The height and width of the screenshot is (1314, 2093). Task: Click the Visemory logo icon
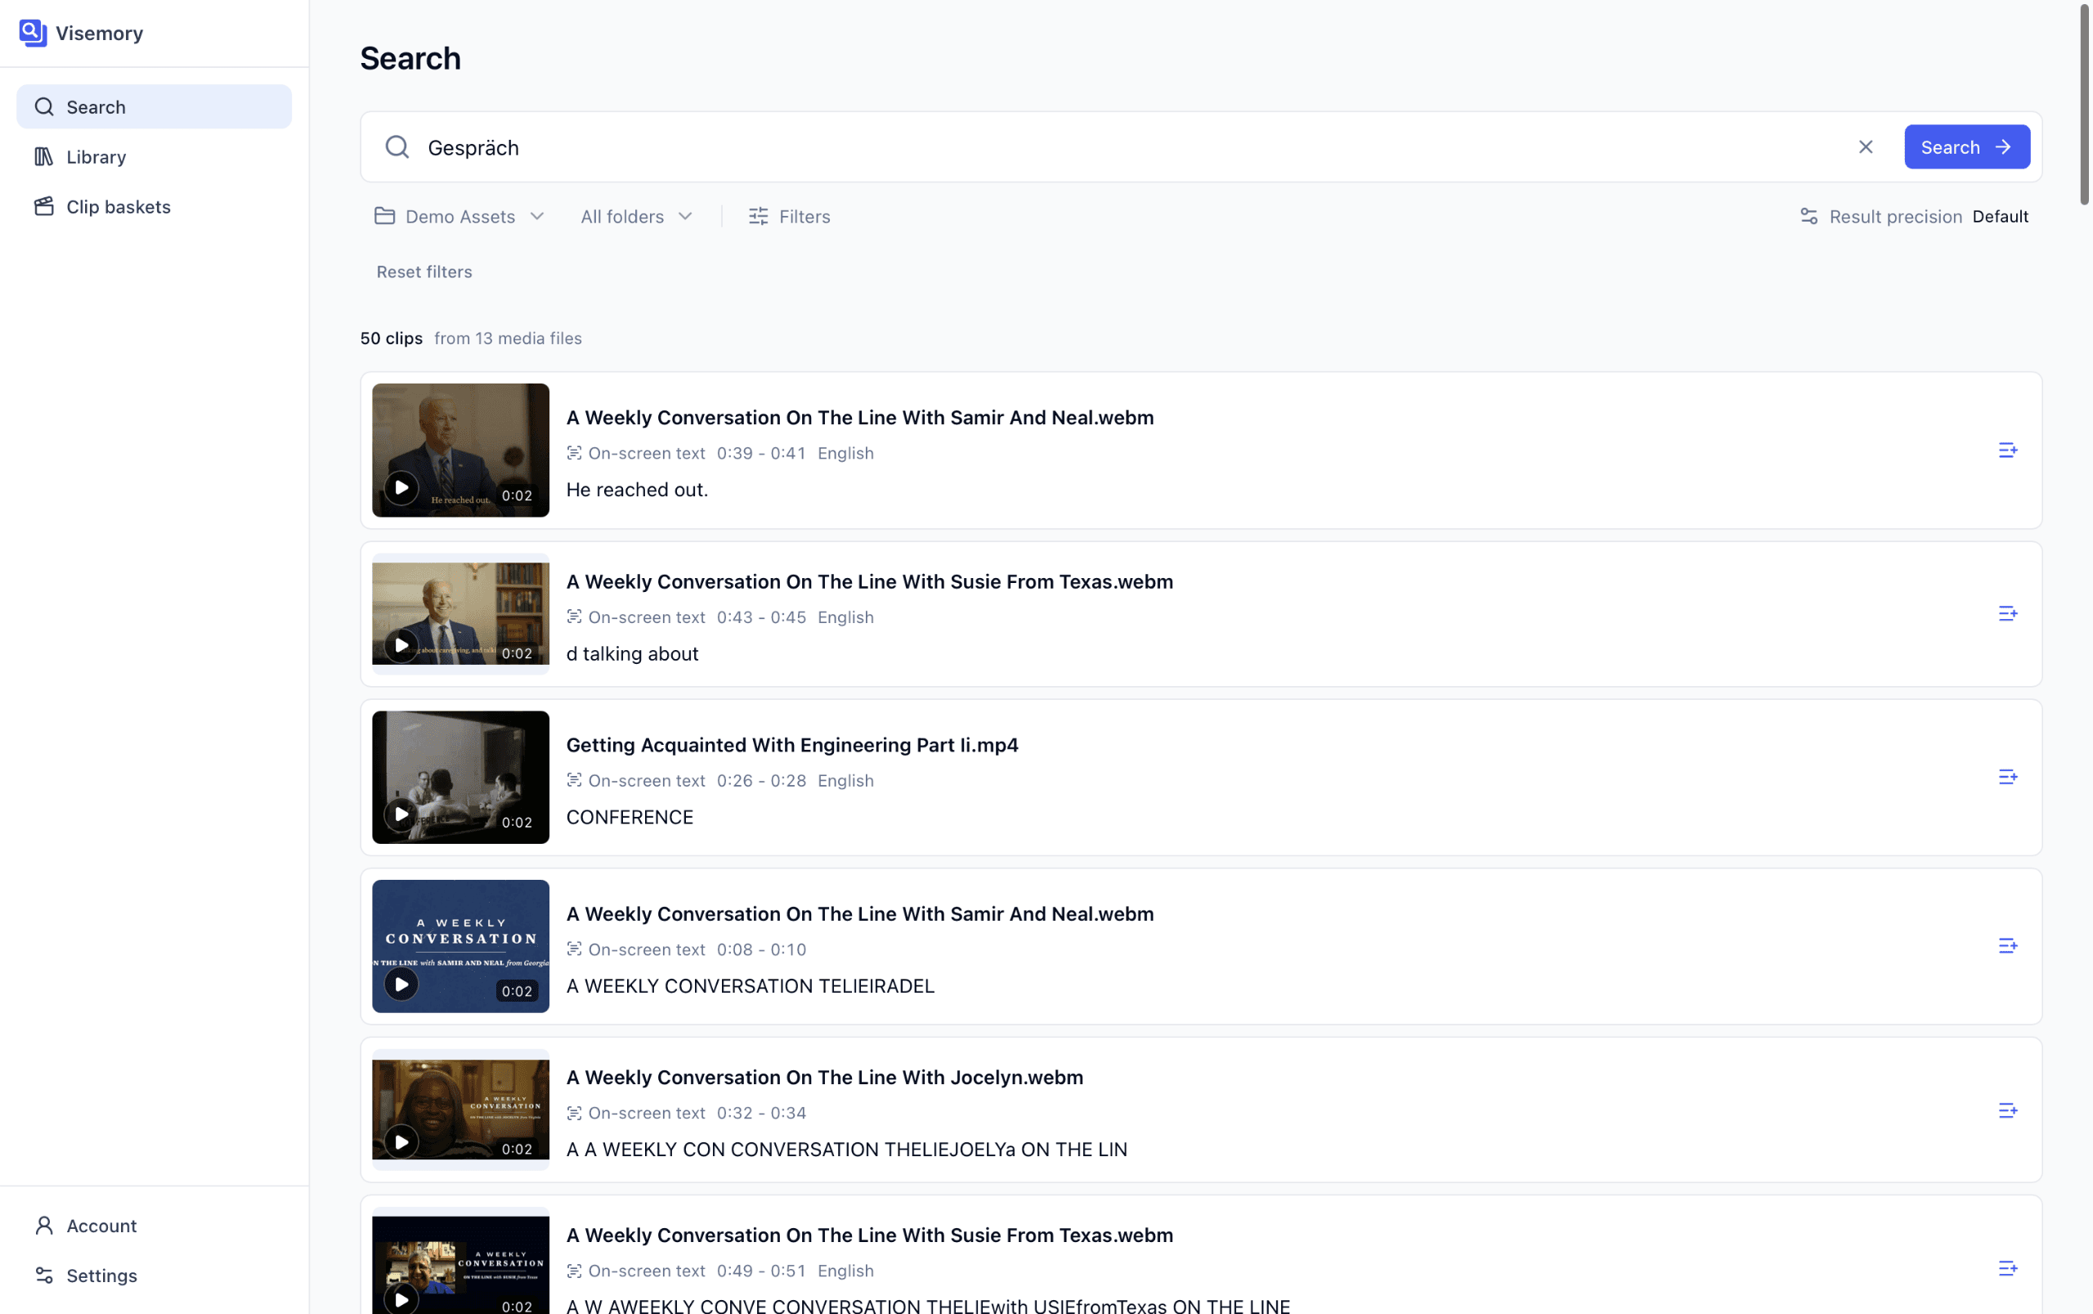33,33
